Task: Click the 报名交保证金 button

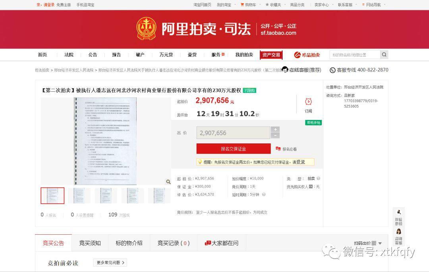Action: [x=234, y=149]
